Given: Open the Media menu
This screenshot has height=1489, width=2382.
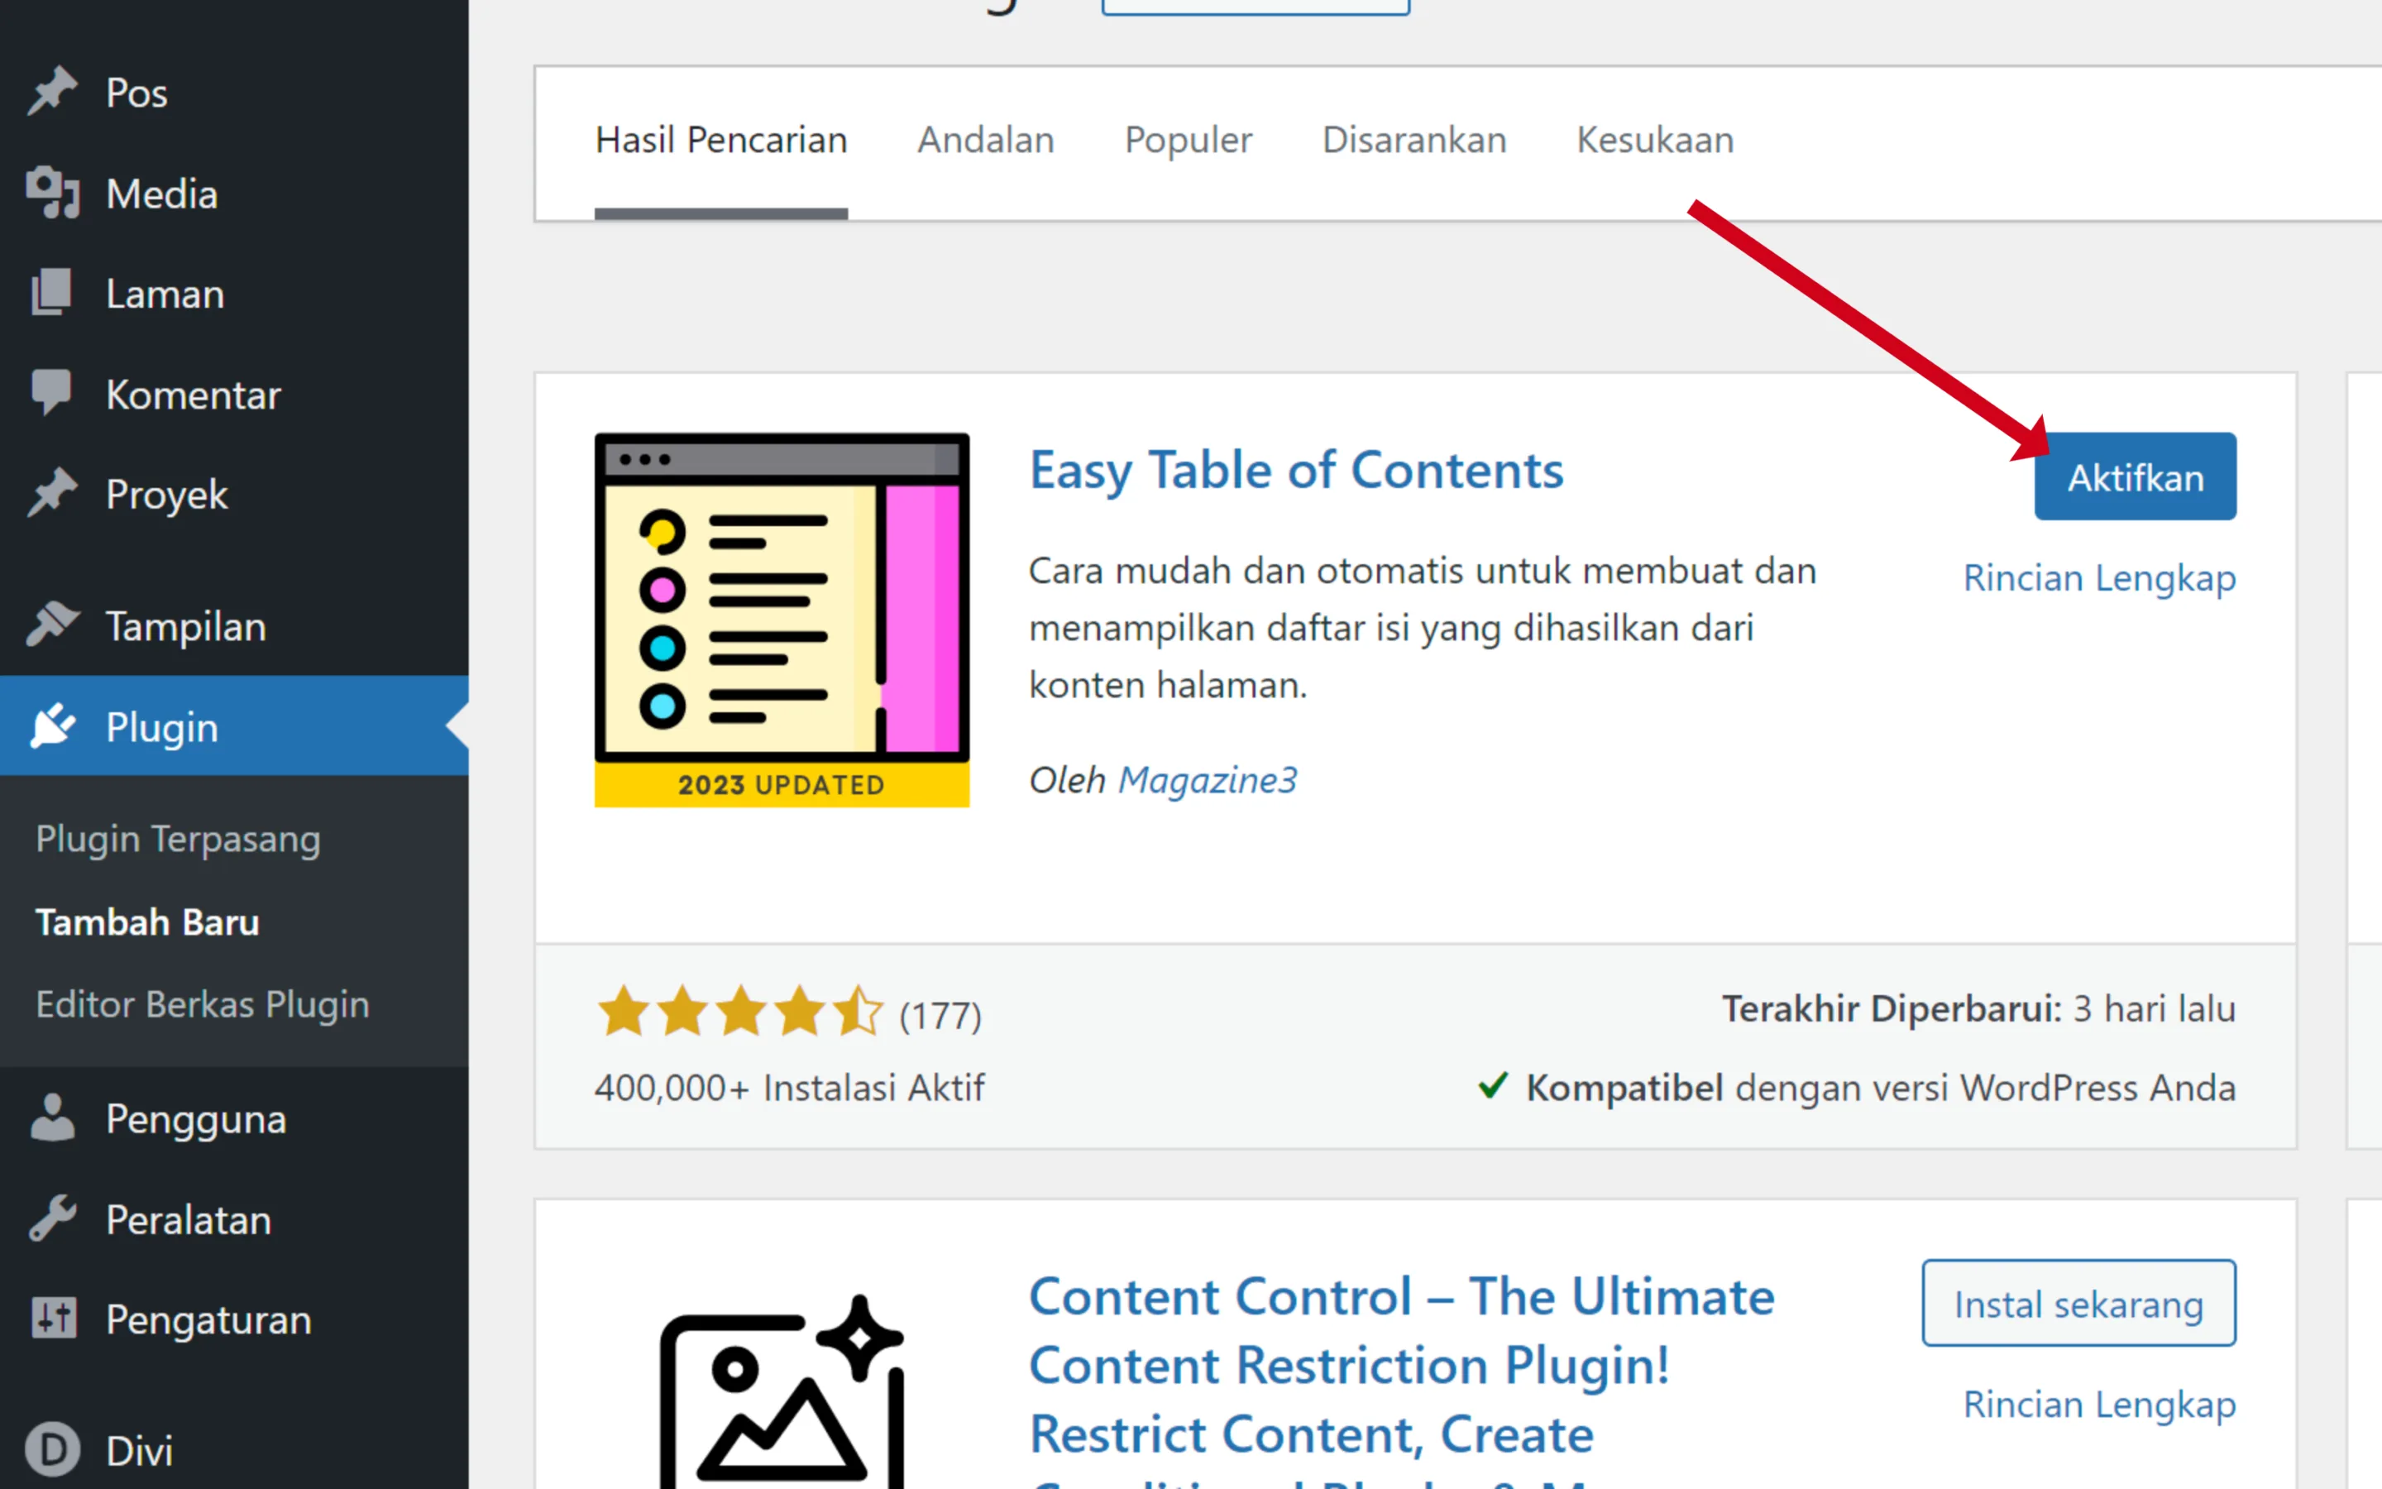Looking at the screenshot, I should (x=234, y=193).
